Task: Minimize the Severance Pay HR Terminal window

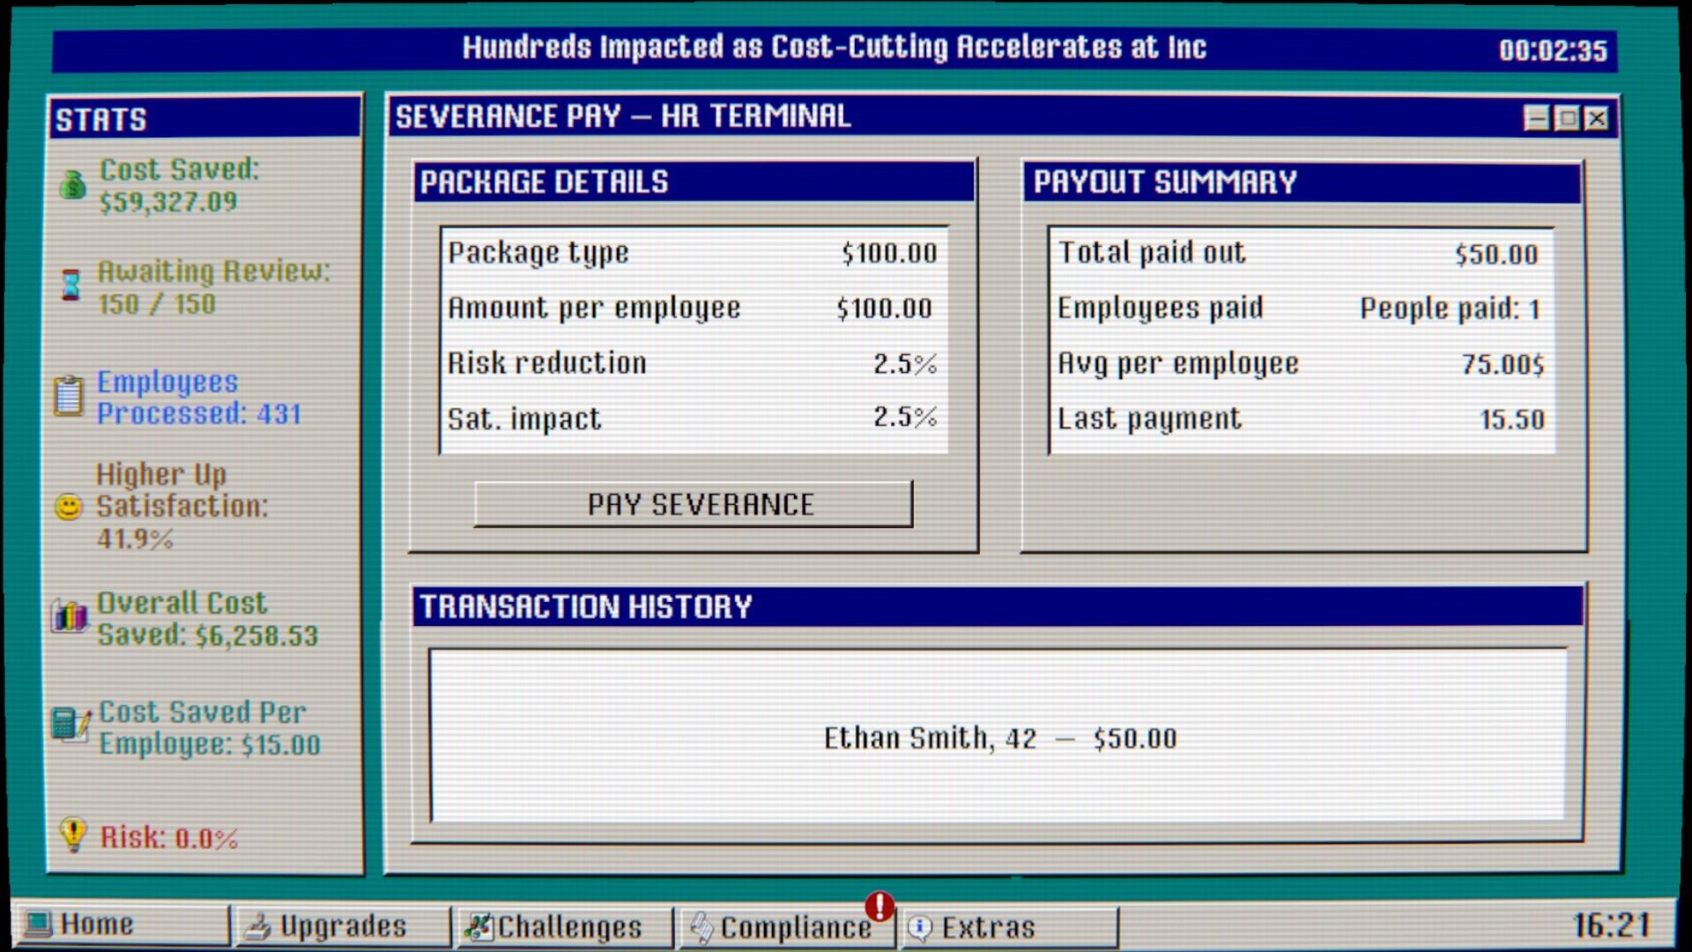Action: (1537, 118)
